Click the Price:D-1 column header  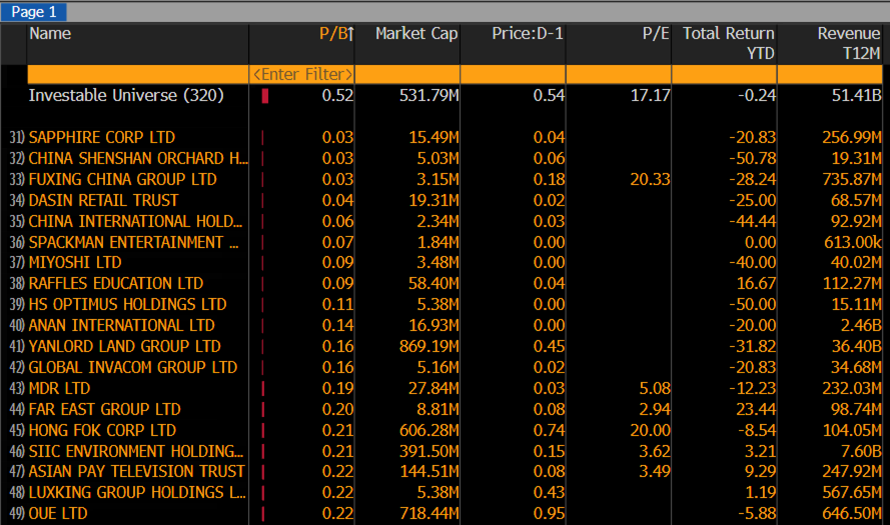pyautogui.click(x=513, y=43)
